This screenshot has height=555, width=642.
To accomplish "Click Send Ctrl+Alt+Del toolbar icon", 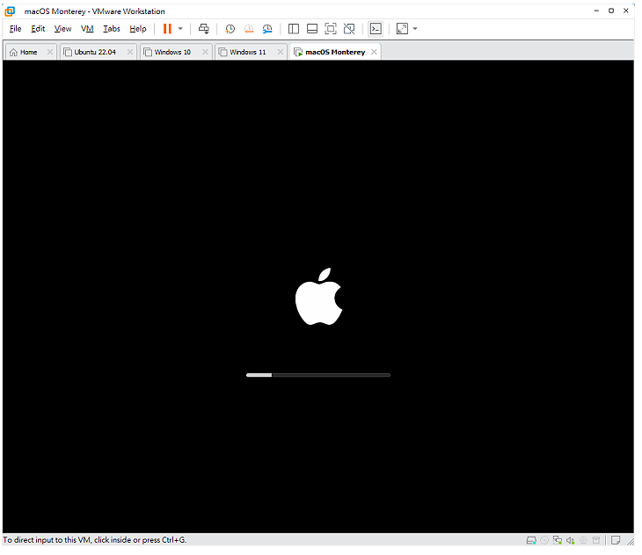I will [205, 29].
